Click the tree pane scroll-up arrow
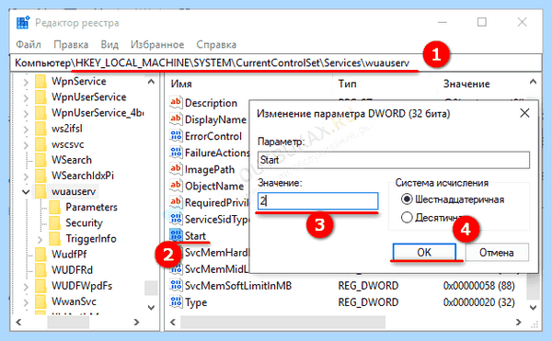The width and height of the screenshot is (552, 341). [151, 82]
